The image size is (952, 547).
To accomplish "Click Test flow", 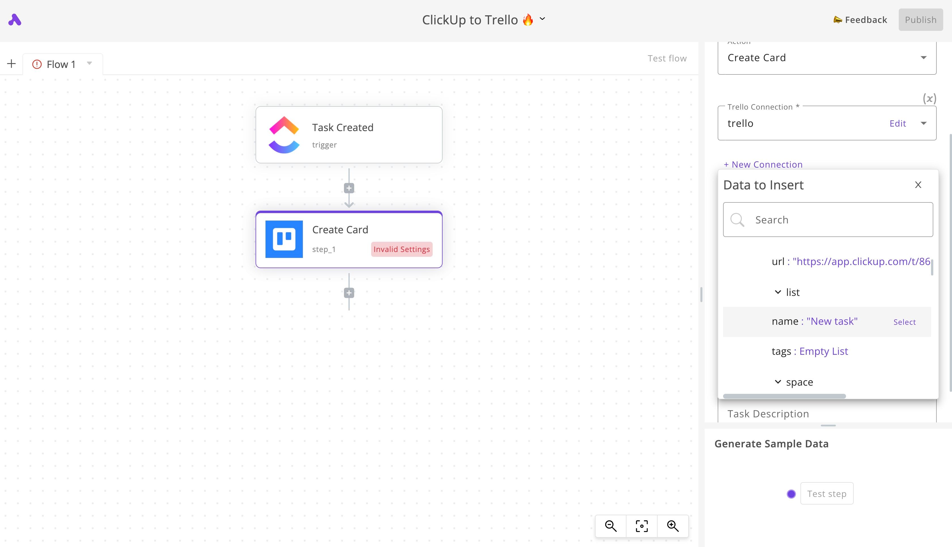I will coord(667,58).
